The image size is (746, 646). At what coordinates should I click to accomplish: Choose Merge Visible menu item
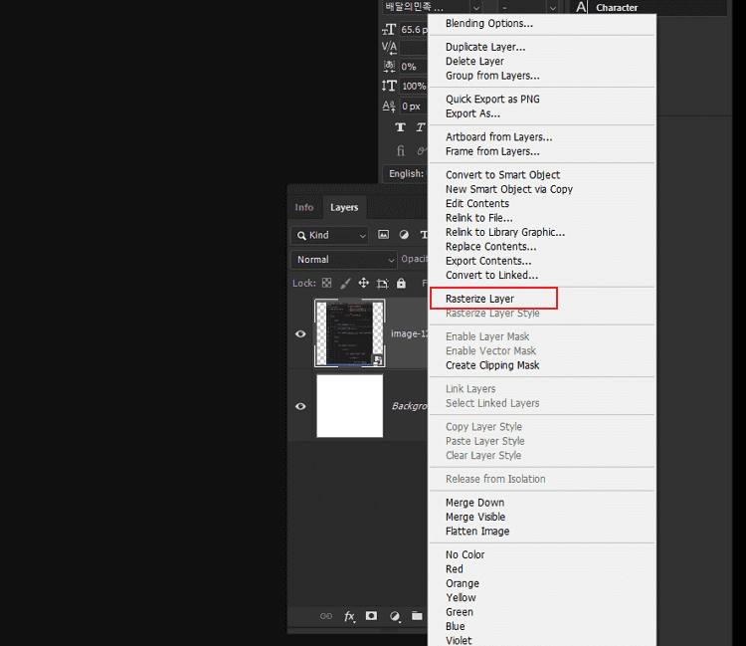click(x=542, y=517)
